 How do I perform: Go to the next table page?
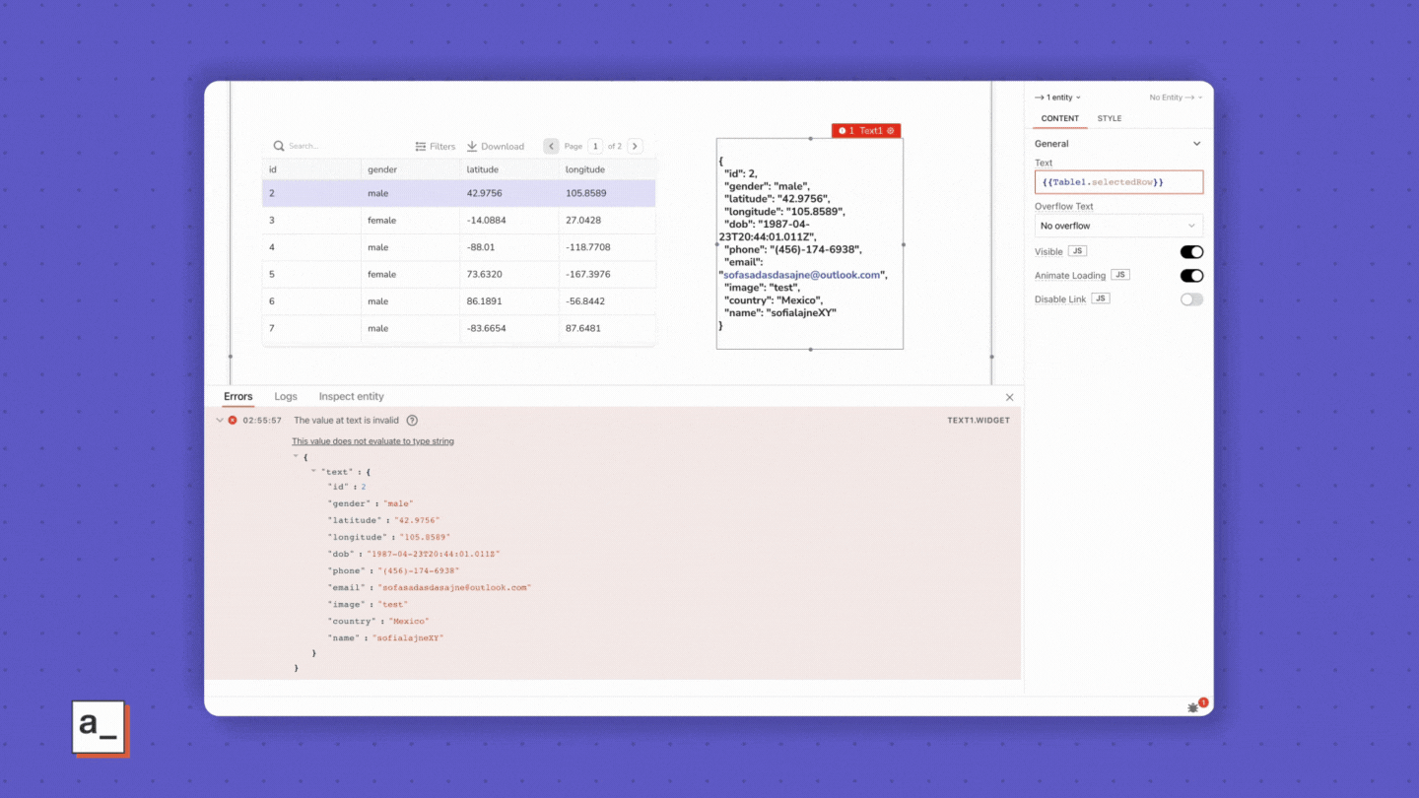[x=635, y=146]
